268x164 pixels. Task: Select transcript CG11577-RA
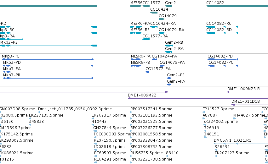tap(146, 39)
